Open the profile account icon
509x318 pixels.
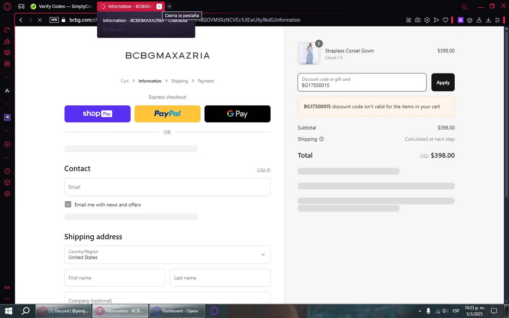click(x=479, y=20)
